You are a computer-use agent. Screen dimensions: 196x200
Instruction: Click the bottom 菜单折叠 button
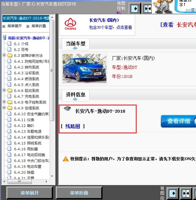[79, 193]
